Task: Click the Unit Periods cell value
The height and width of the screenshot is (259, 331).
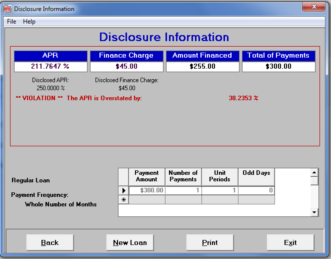Action: (220, 190)
